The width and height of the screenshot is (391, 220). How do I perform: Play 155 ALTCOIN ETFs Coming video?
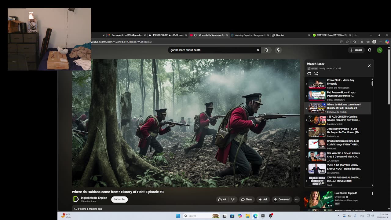click(338, 120)
